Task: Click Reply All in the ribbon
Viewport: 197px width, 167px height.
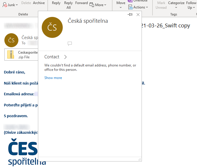Action: [68, 5]
